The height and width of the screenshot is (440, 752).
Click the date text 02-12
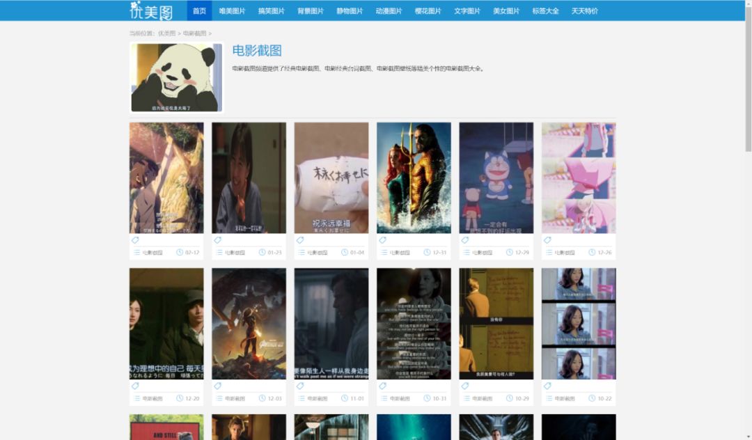(192, 253)
